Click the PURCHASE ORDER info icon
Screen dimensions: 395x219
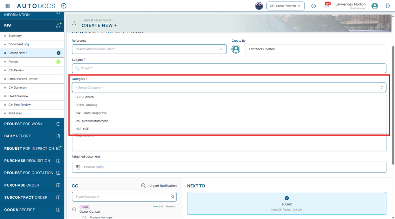click(x=58, y=185)
